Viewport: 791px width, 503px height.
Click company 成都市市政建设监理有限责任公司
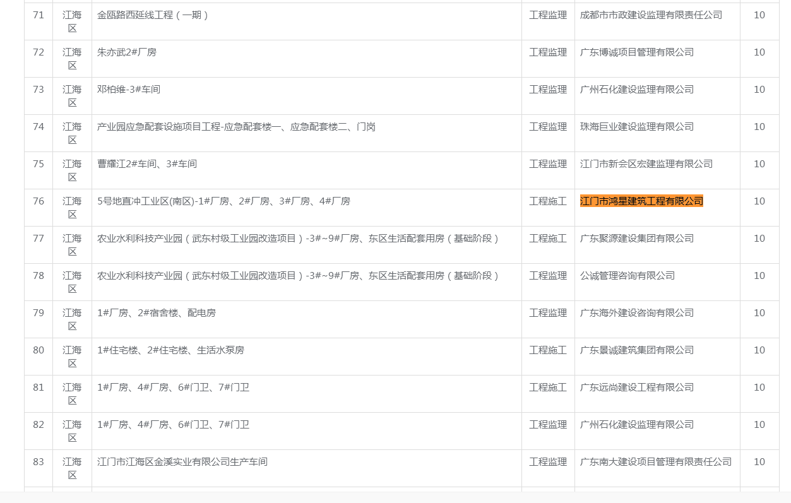(x=651, y=15)
